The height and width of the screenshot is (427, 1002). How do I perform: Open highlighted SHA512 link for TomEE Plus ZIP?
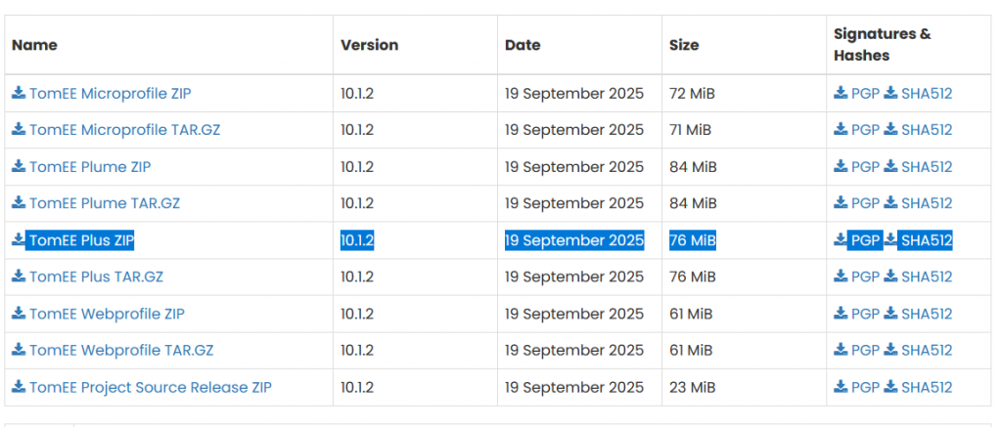(926, 240)
